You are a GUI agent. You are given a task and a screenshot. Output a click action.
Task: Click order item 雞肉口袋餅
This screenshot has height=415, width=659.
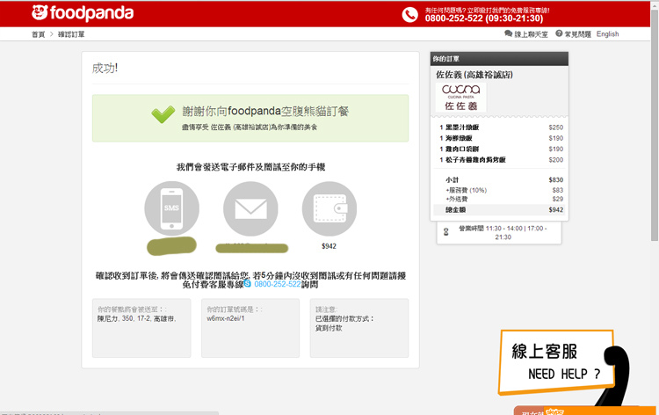501,149
